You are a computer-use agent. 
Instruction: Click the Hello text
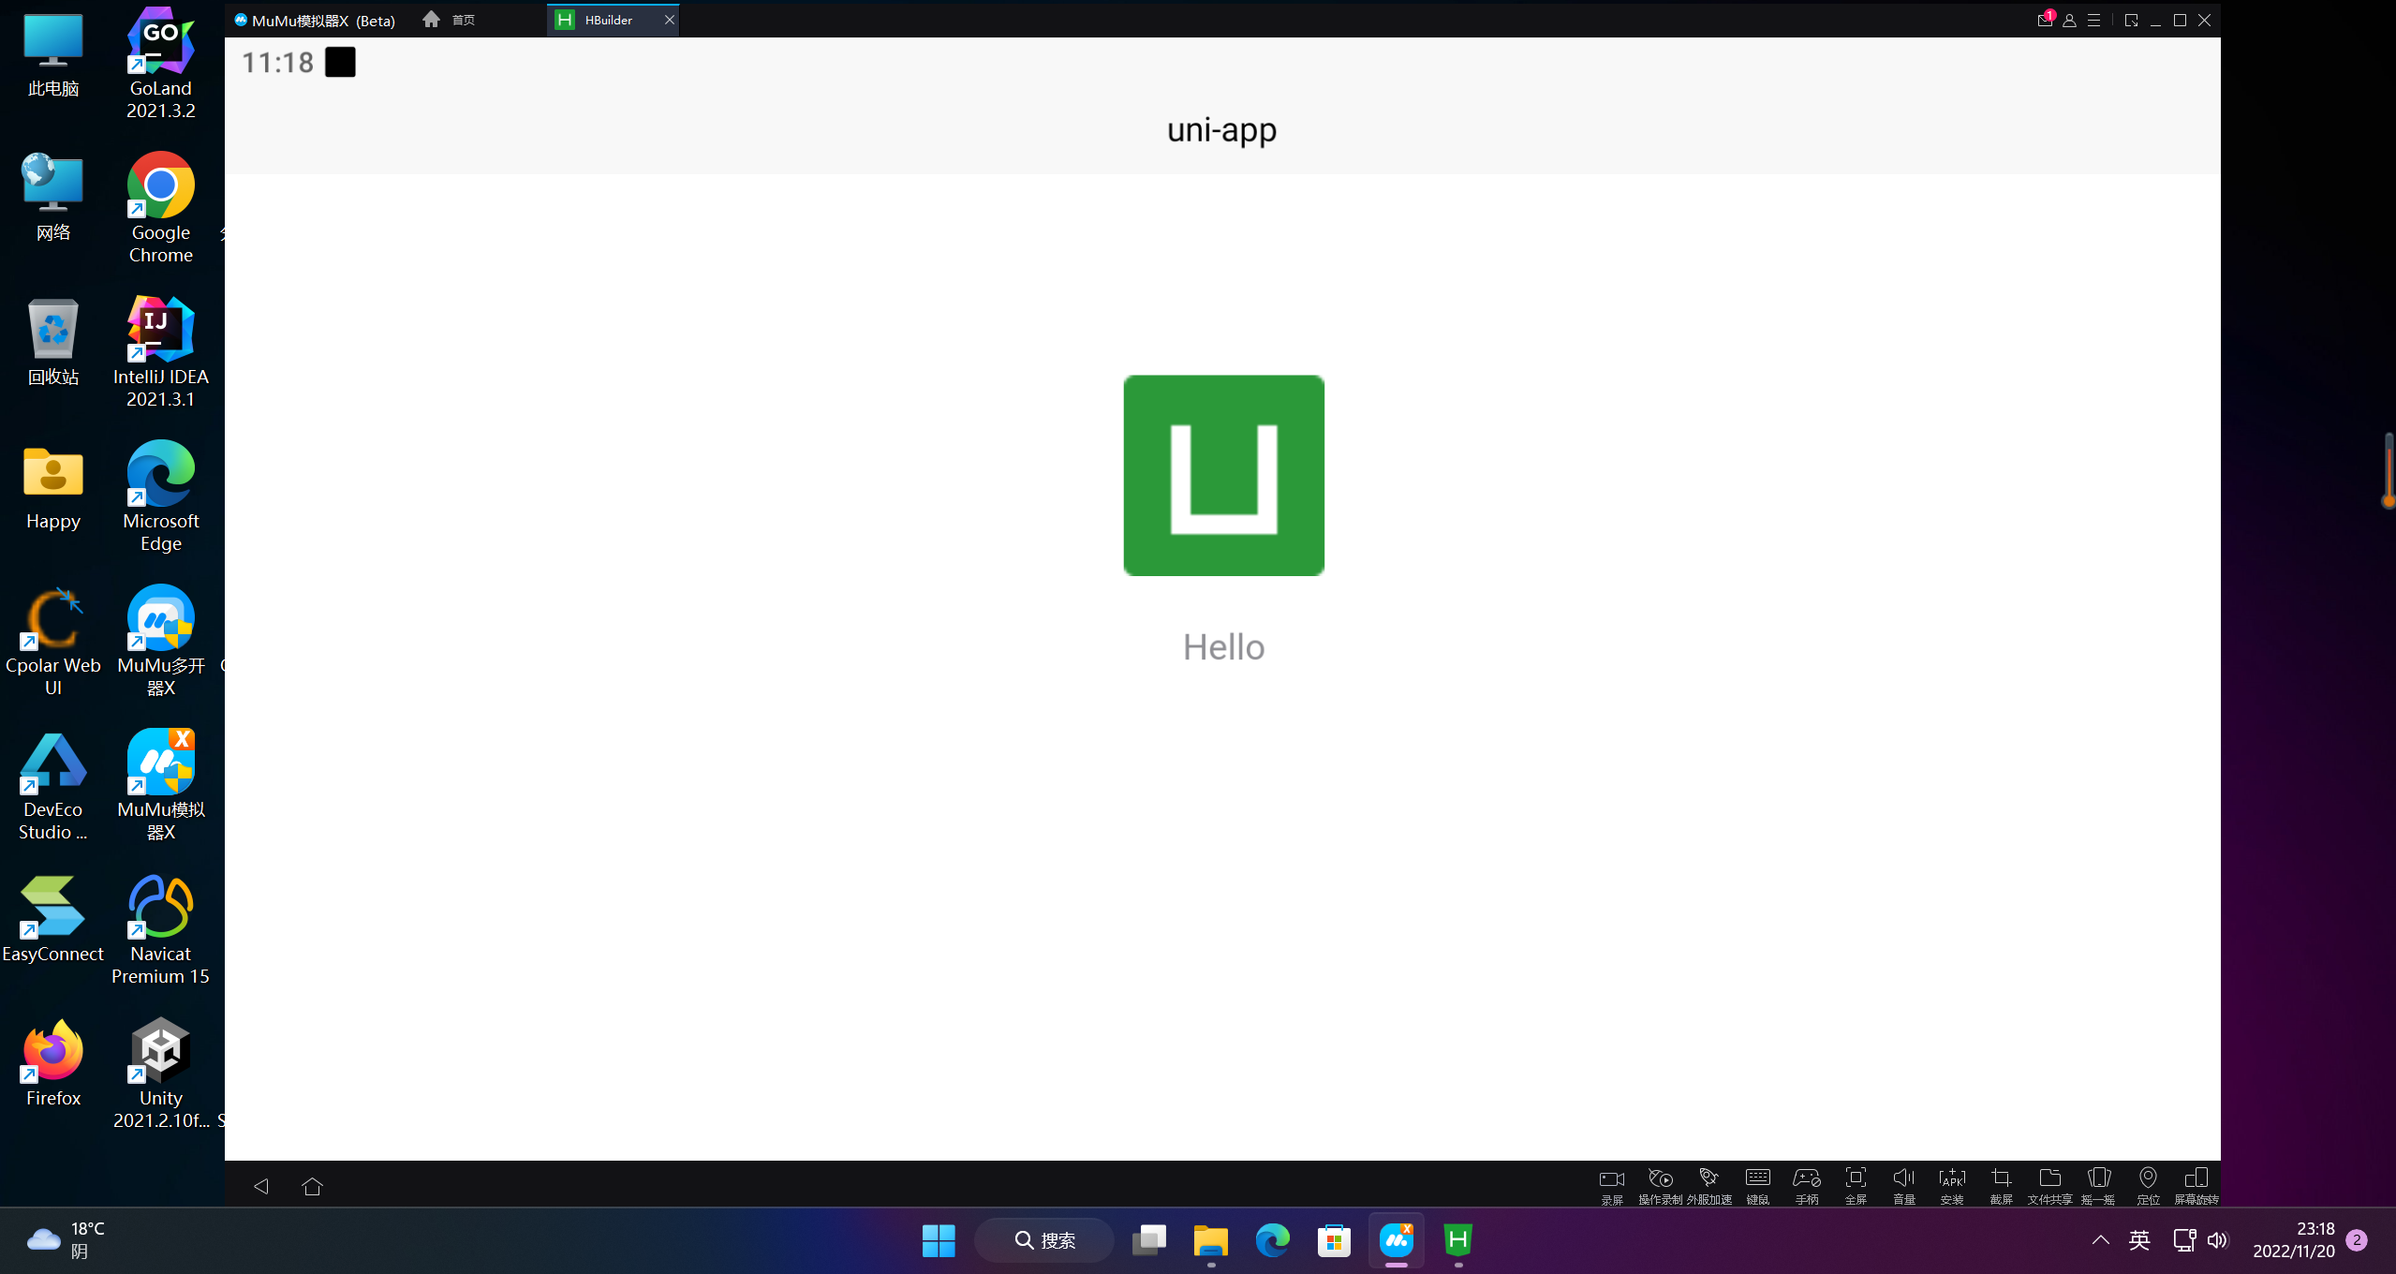pyautogui.click(x=1223, y=647)
